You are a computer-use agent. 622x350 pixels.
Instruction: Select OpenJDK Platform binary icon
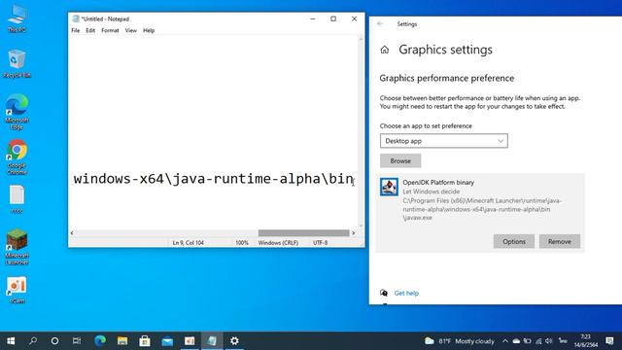389,187
